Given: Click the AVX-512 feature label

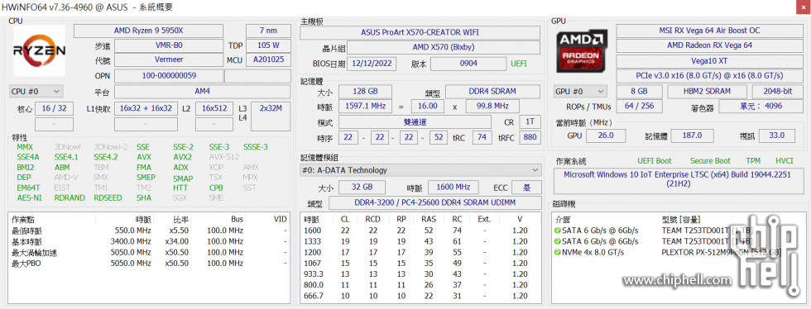Looking at the screenshot, I should [224, 157].
